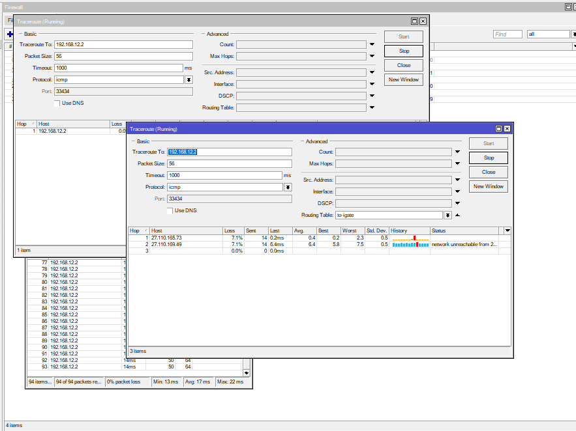The height and width of the screenshot is (431, 576).
Task: Click the down-arrow icon beside the Src. Address field
Action: click(x=457, y=180)
